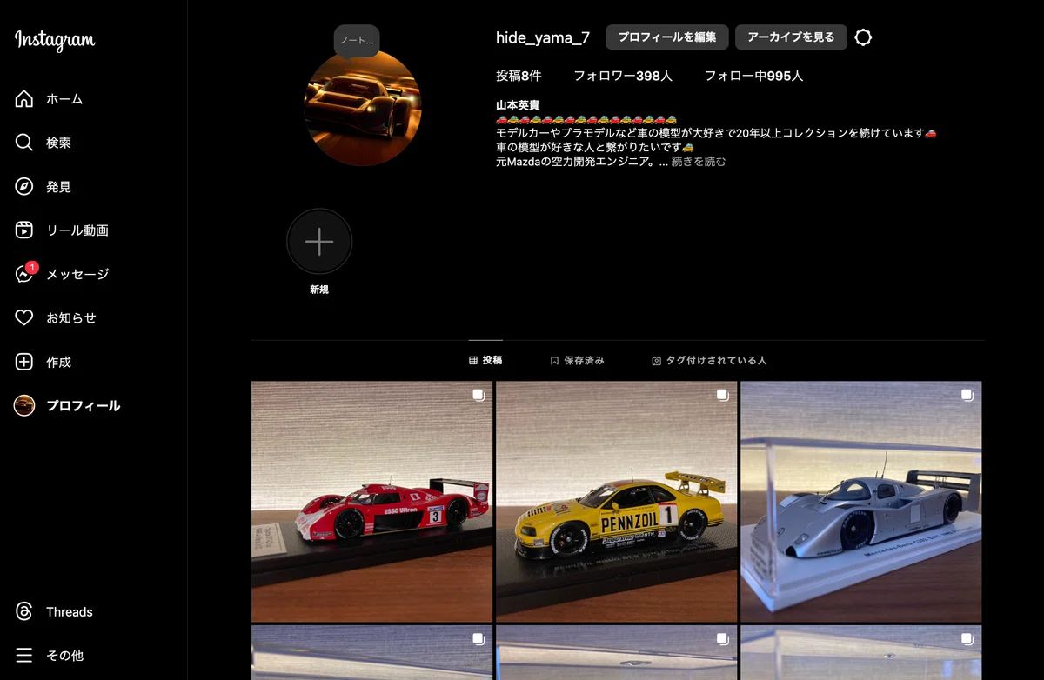Open the フォロー中995人 following list

(x=753, y=77)
